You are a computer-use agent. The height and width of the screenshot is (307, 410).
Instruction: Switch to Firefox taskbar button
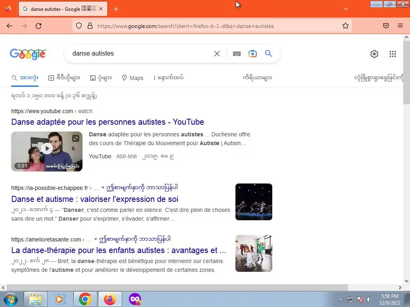coord(110,299)
